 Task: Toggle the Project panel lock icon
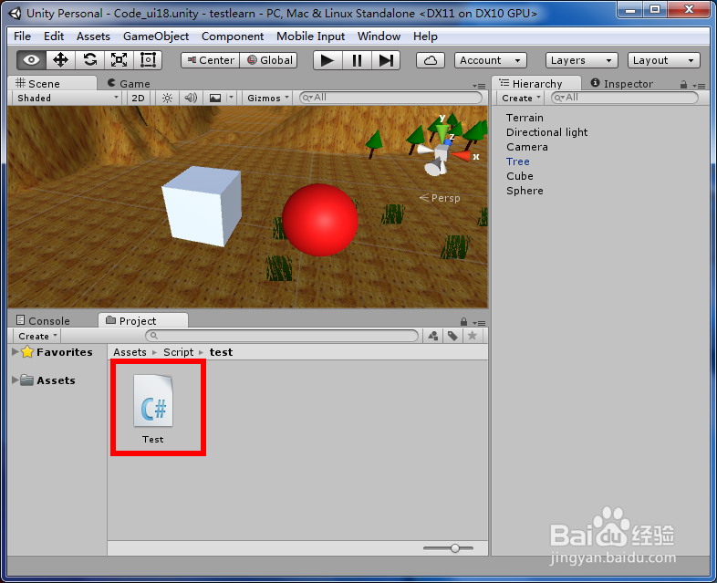pos(463,321)
